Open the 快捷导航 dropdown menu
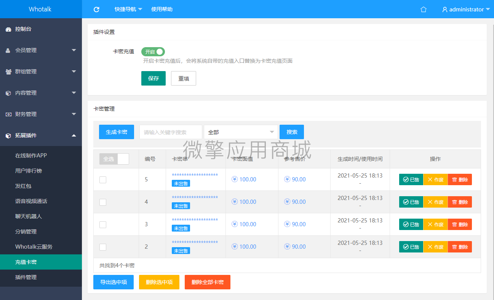 [128, 9]
